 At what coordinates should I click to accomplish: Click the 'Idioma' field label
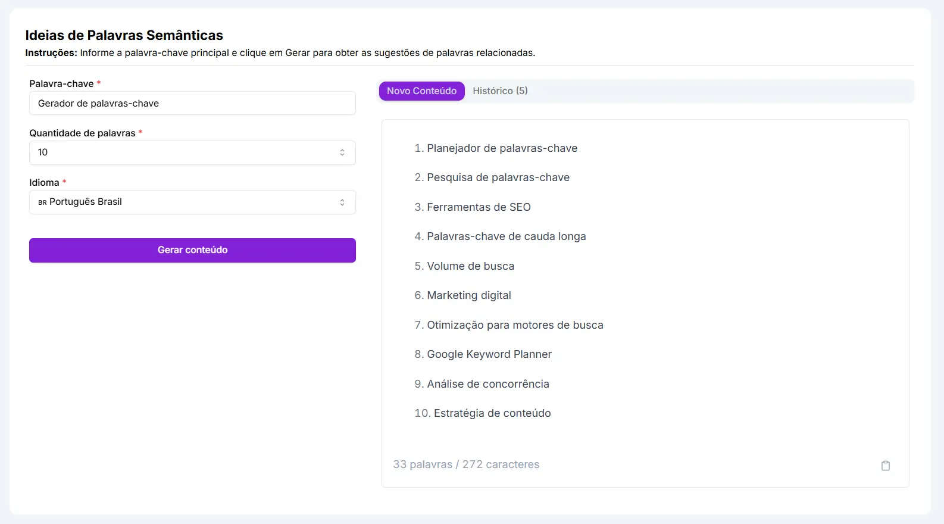click(44, 182)
